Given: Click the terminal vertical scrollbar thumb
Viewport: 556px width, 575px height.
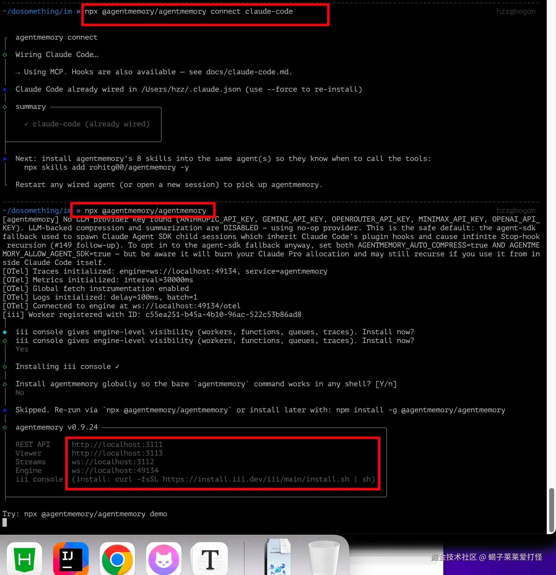Looking at the screenshot, I should click(551, 510).
